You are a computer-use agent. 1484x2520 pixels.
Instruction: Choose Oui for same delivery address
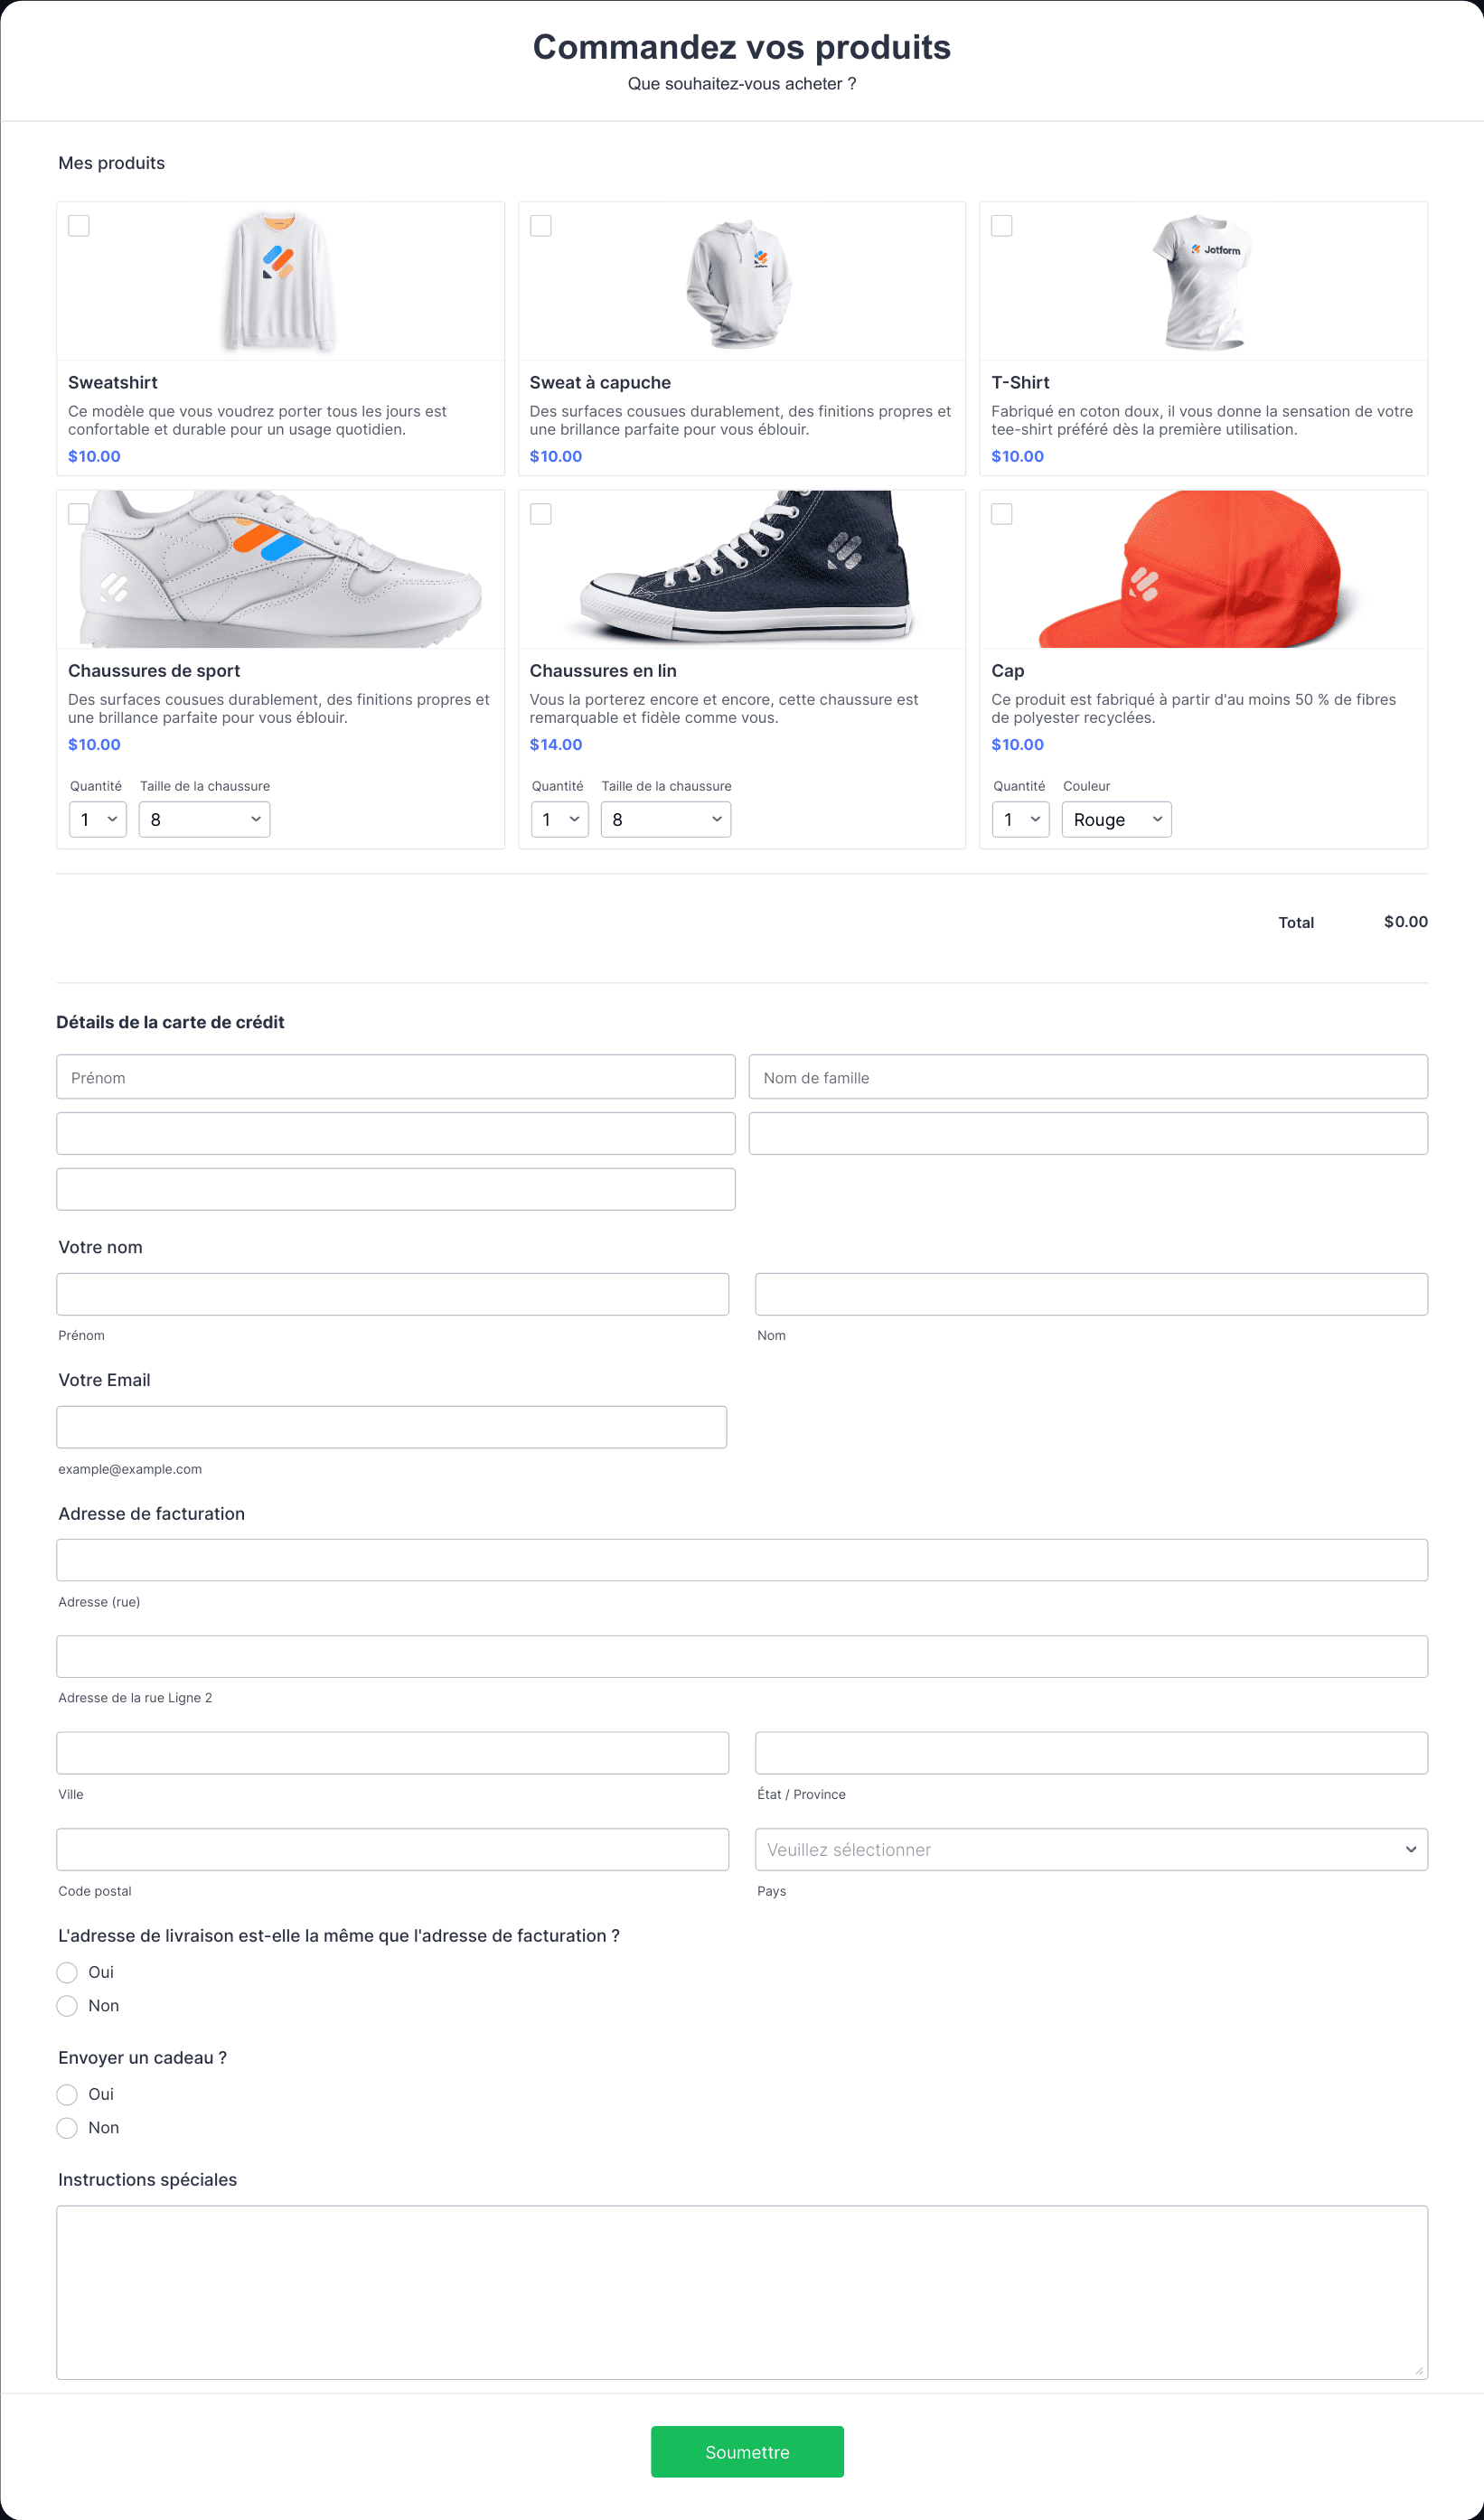67,1973
